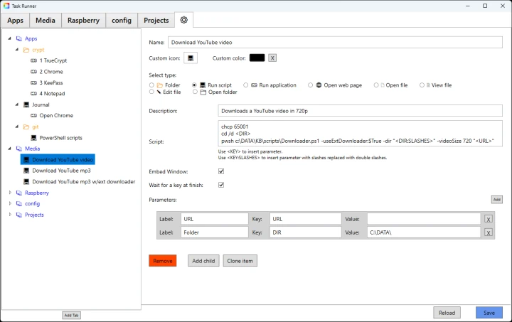Click the Projects tree node icon
Image resolution: width=512 pixels, height=322 pixels.
click(x=19, y=215)
